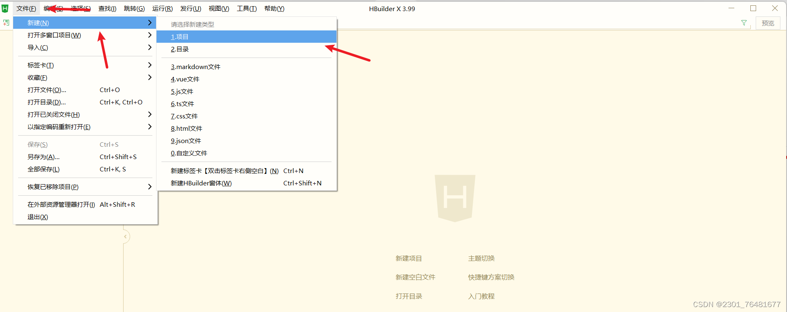Create a new 8.html文件
Image resolution: width=787 pixels, height=312 pixels.
[x=247, y=129]
